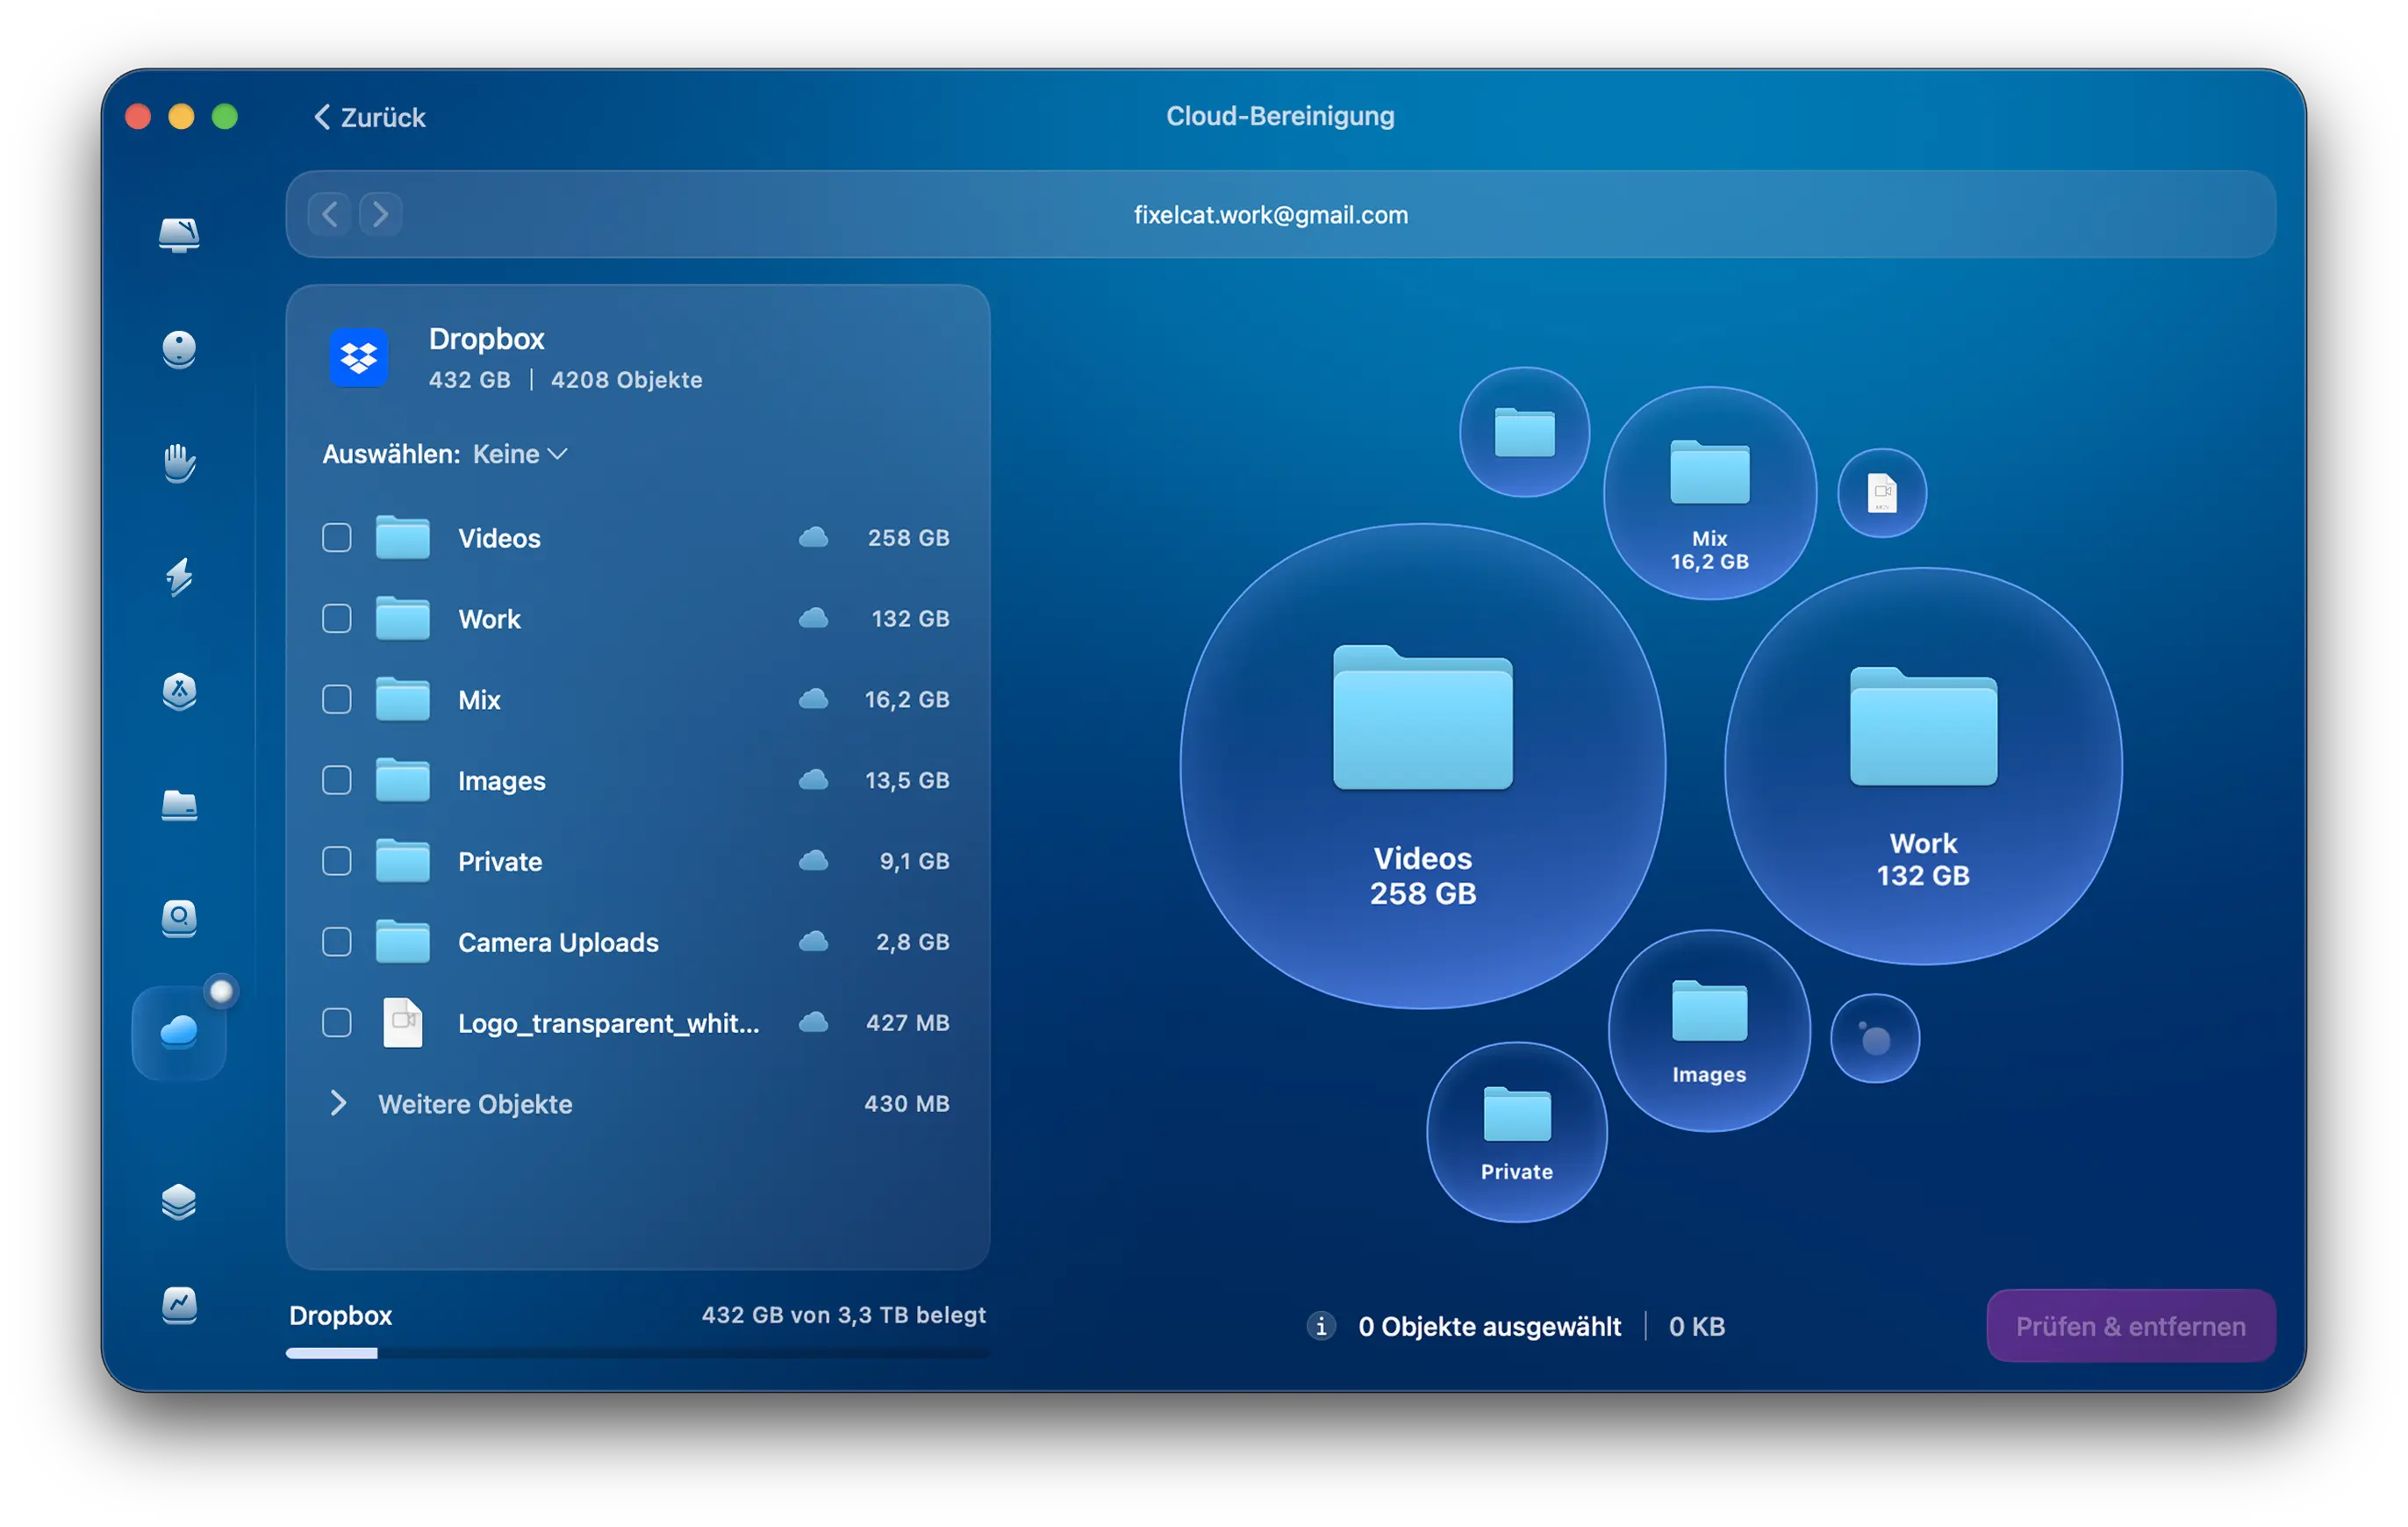2408x1527 pixels.
Task: Open the Smart Care monitor sidebar icon
Action: (179, 234)
